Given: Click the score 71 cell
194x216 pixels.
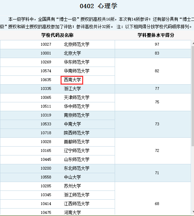Looking at the screenshot, I should pos(153,173).
